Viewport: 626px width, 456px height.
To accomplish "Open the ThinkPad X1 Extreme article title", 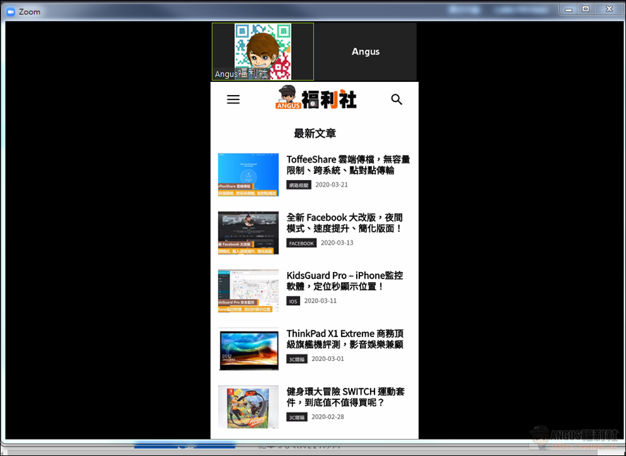I will pyautogui.click(x=345, y=339).
